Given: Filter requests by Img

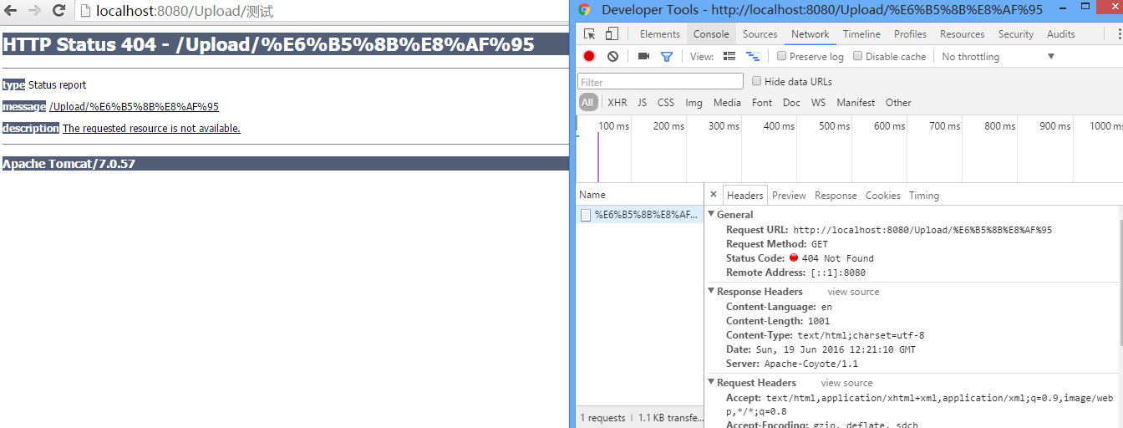Looking at the screenshot, I should click(x=694, y=102).
